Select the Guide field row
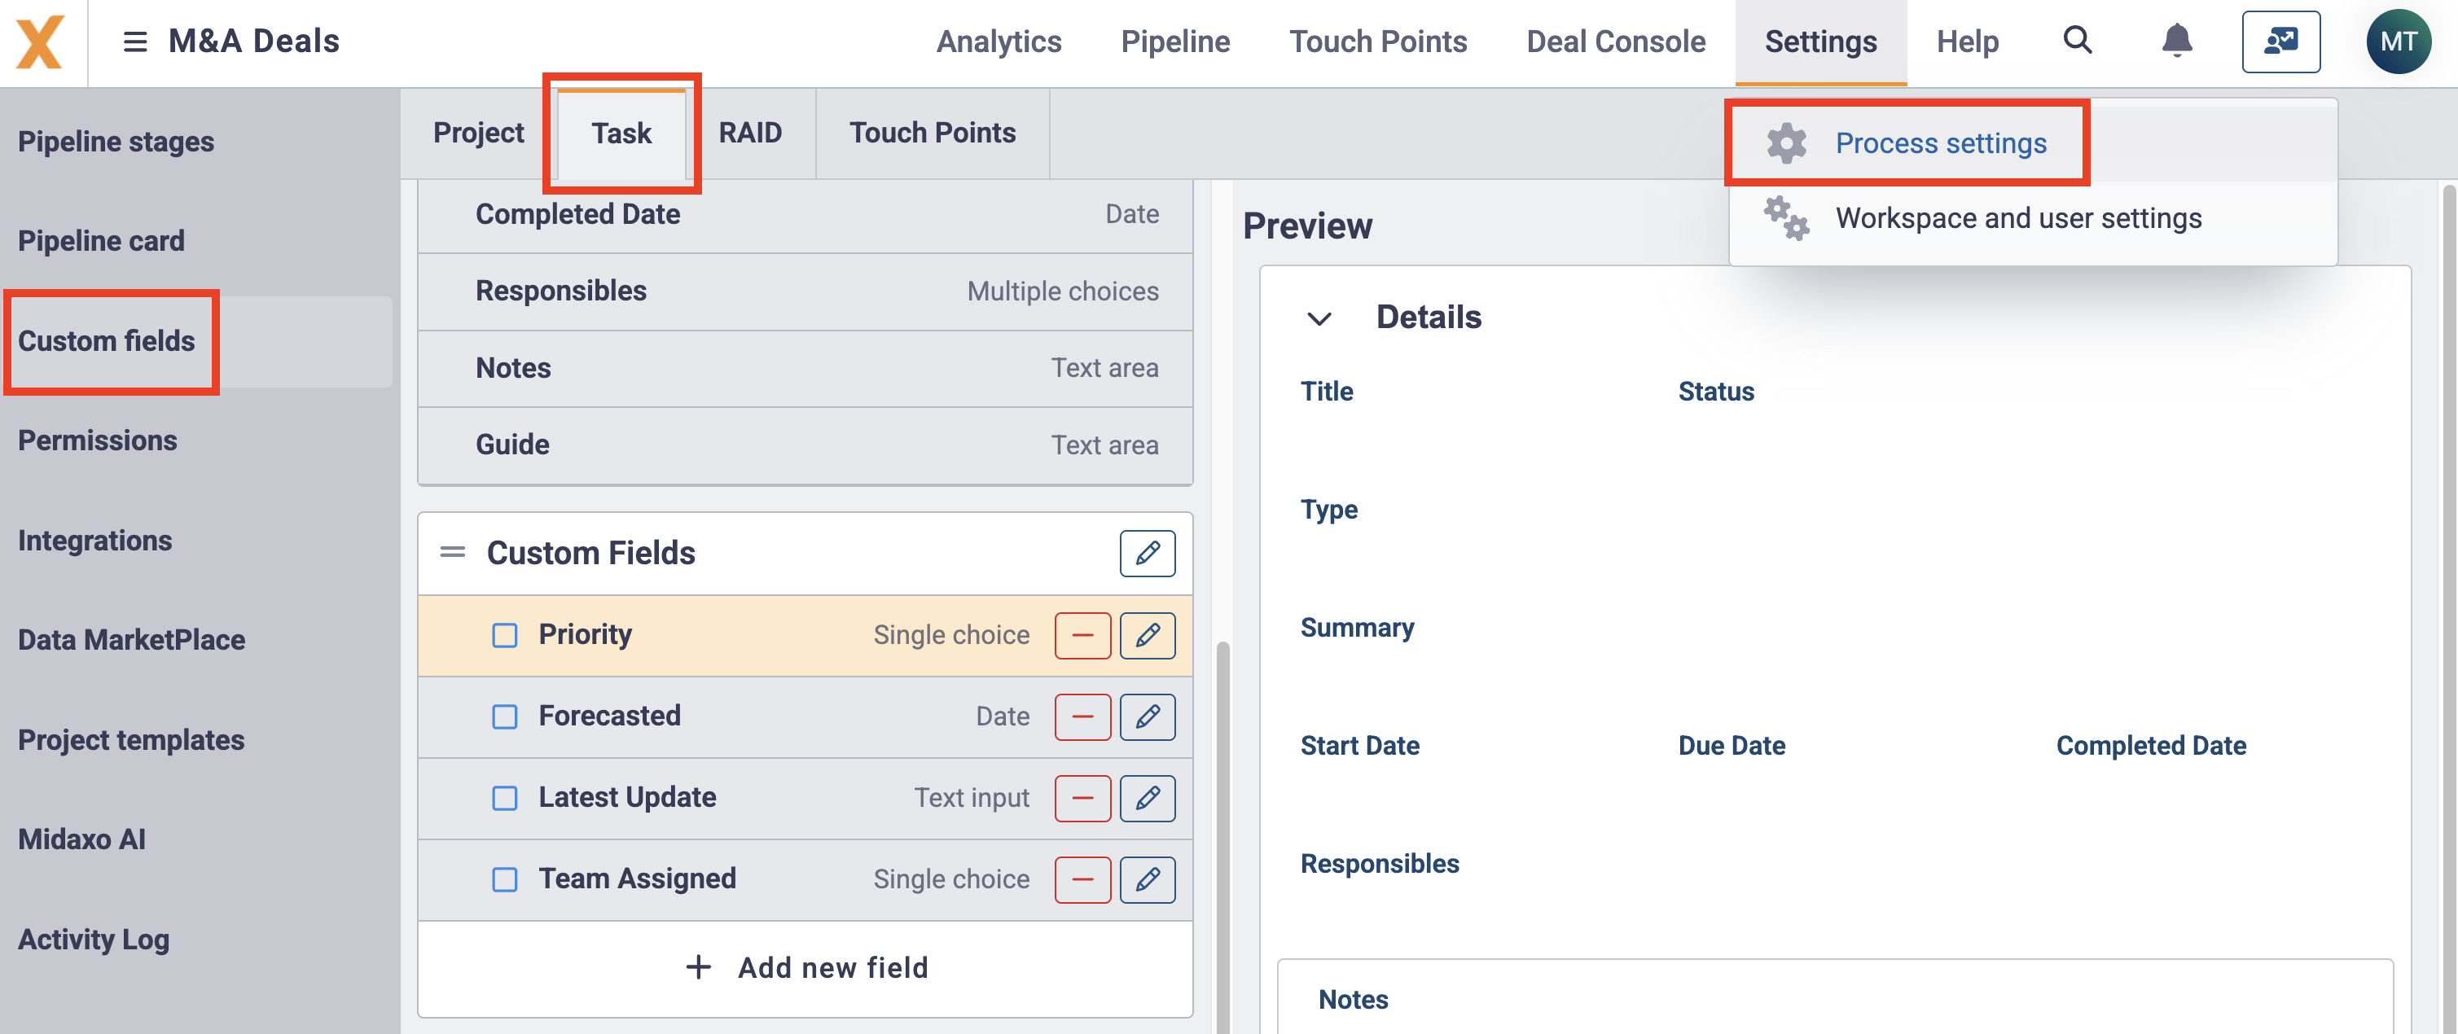 pyautogui.click(x=805, y=445)
